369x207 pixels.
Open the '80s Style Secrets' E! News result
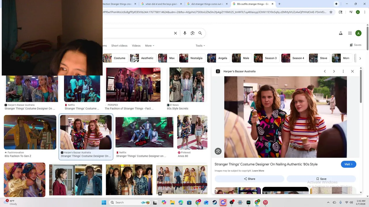[187, 89]
